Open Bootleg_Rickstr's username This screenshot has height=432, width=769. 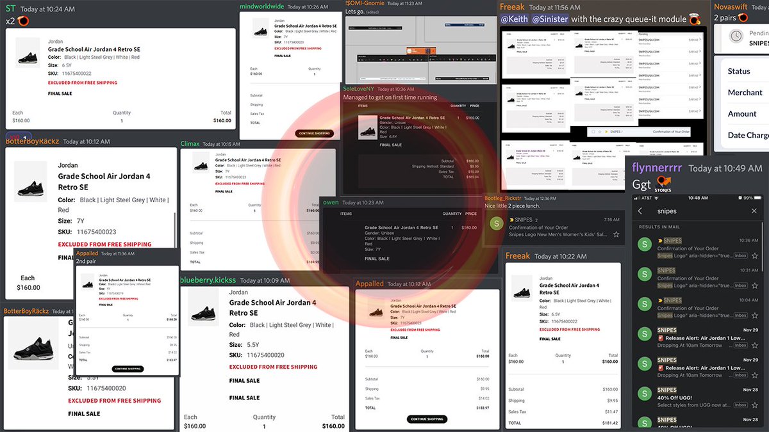(504, 199)
